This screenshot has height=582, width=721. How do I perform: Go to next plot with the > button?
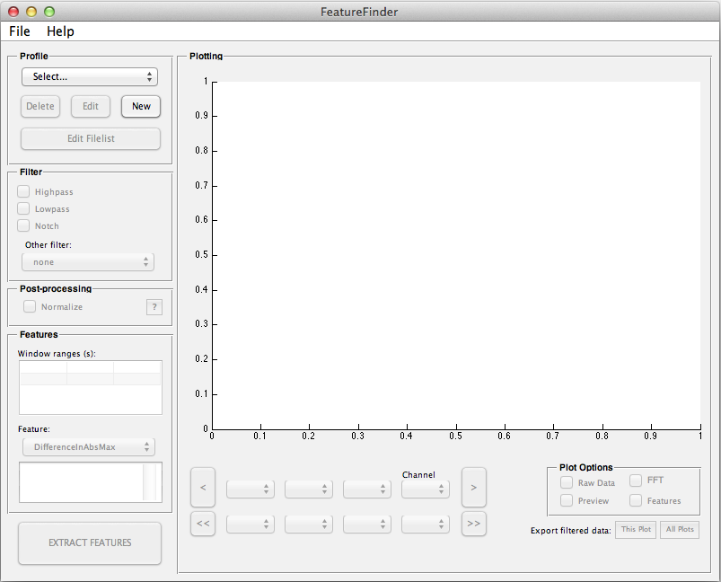point(473,487)
